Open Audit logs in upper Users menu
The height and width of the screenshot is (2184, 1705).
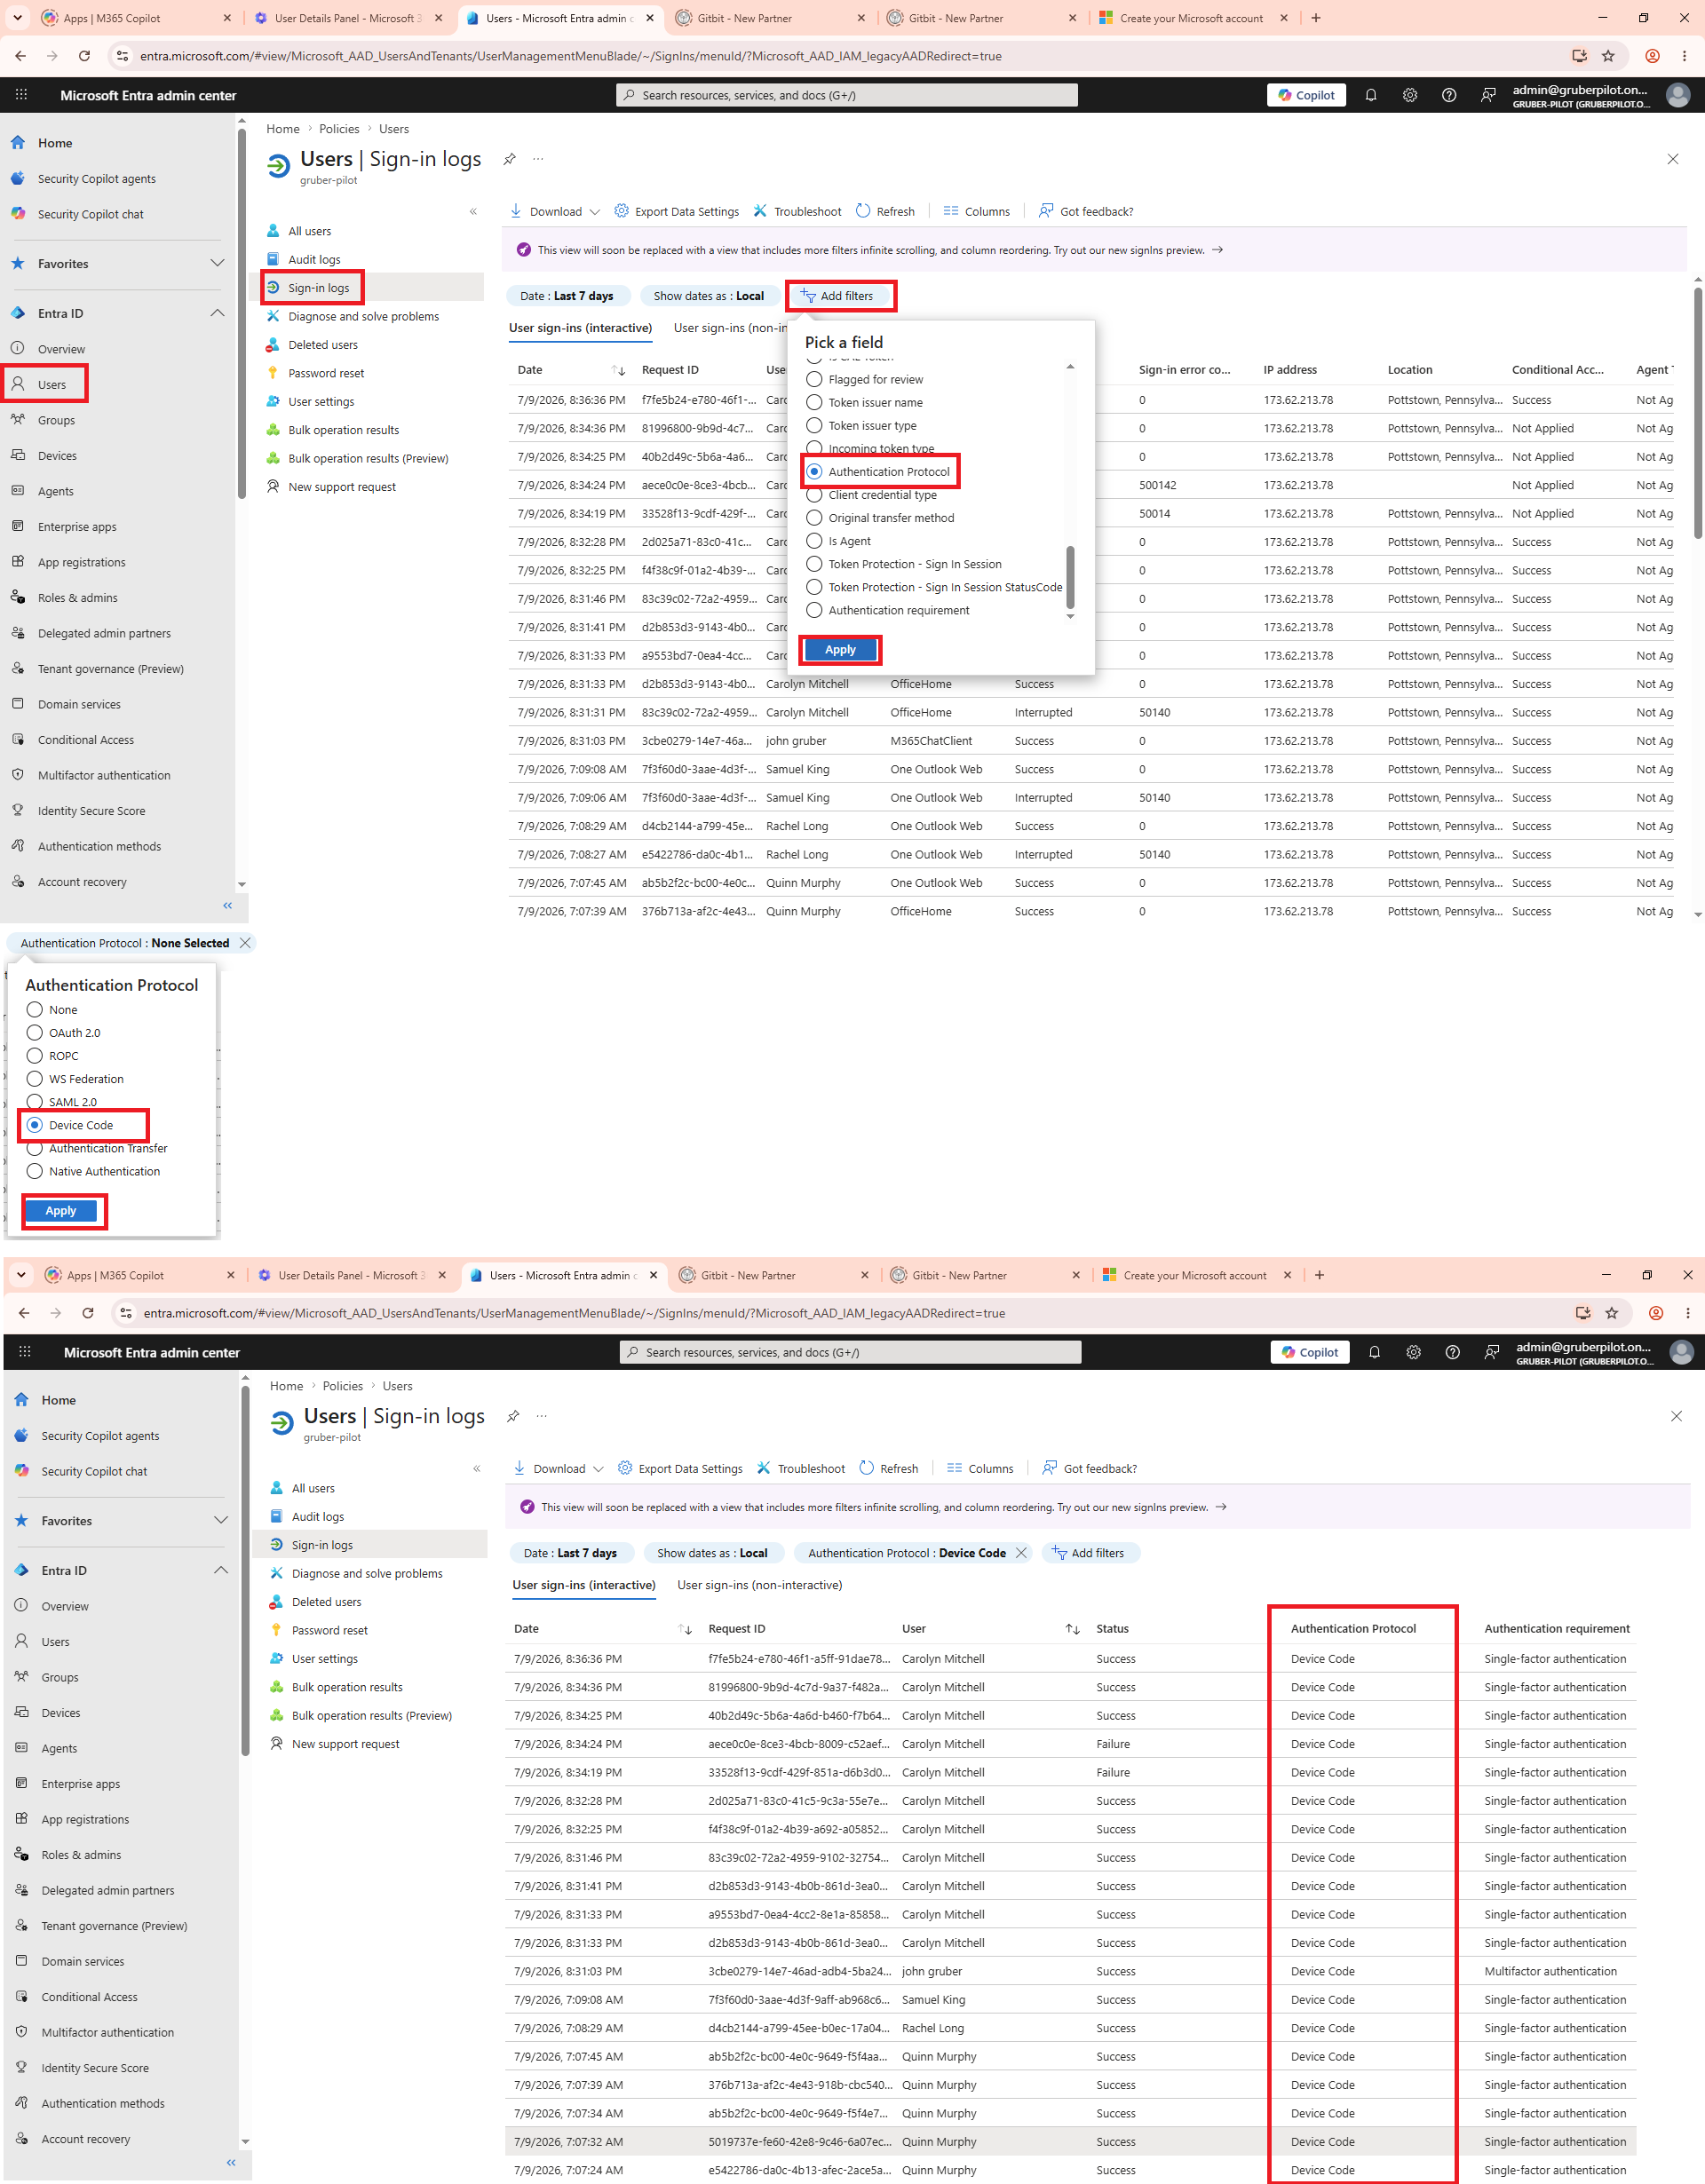tap(314, 259)
